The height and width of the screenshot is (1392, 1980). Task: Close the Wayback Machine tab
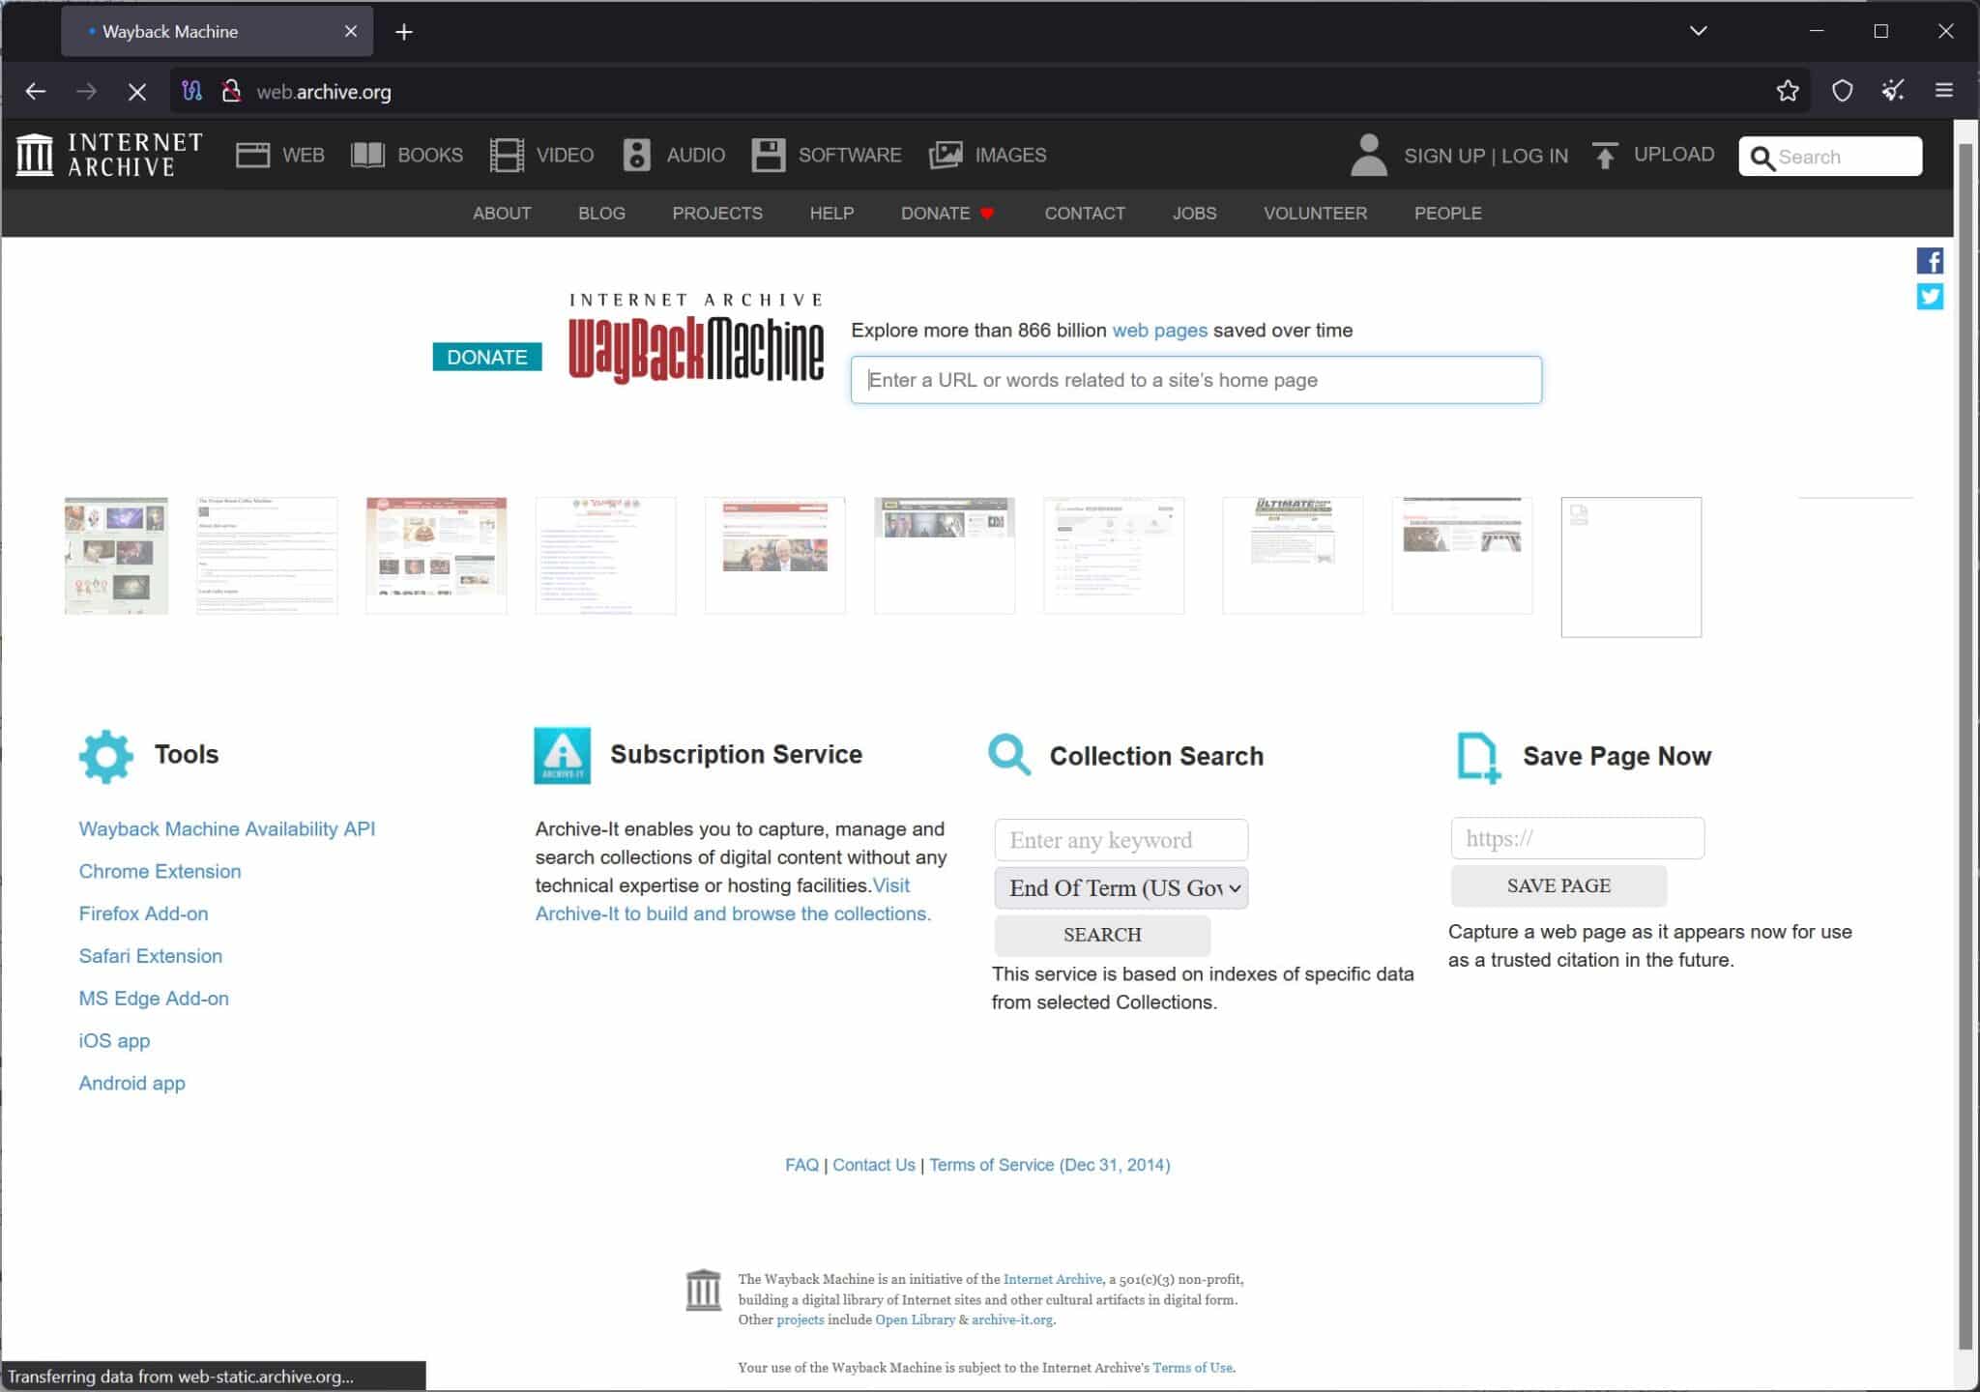click(x=351, y=31)
